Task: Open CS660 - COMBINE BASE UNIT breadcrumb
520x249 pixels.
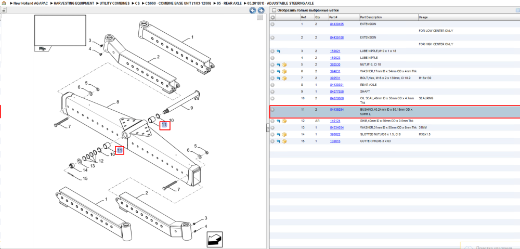Action: (178, 3)
